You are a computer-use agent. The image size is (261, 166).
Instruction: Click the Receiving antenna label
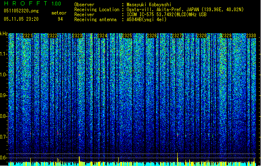95,20
